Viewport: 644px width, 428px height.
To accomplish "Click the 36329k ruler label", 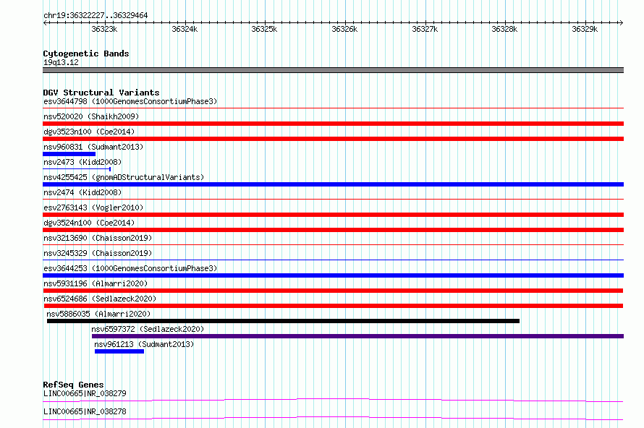I will tap(585, 29).
